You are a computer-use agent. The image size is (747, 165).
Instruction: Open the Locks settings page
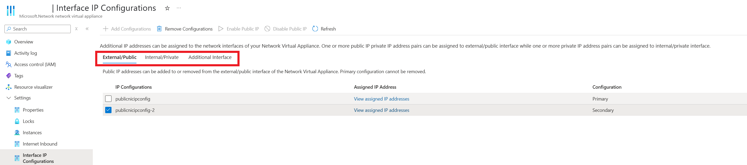coord(28,121)
